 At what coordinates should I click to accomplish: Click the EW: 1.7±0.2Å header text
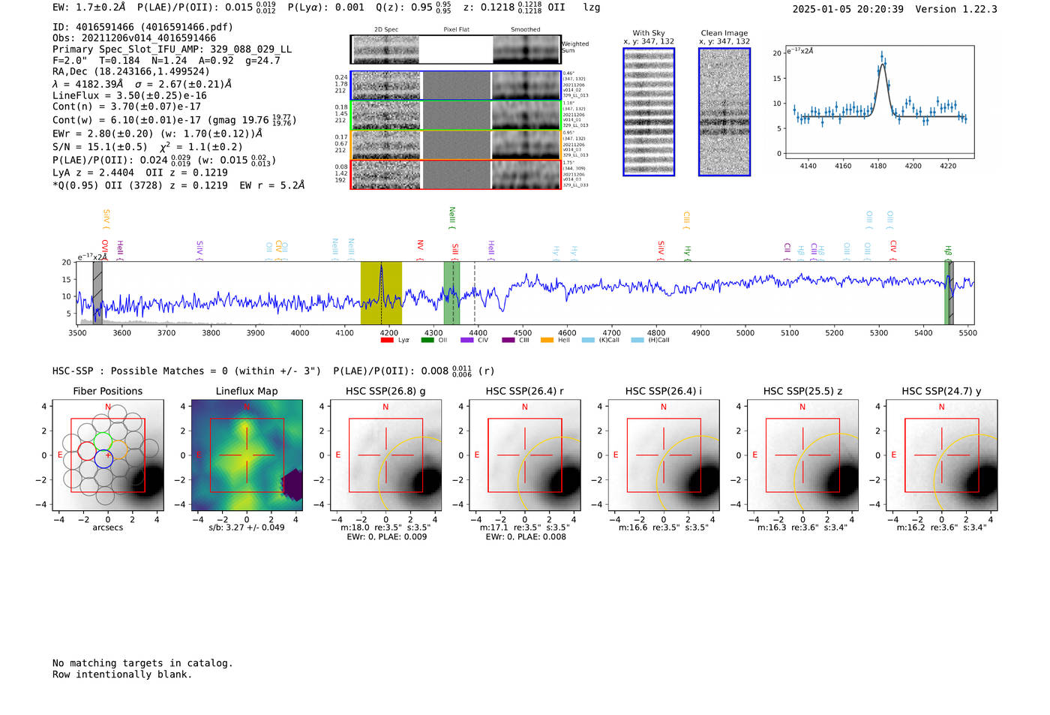click(x=89, y=8)
